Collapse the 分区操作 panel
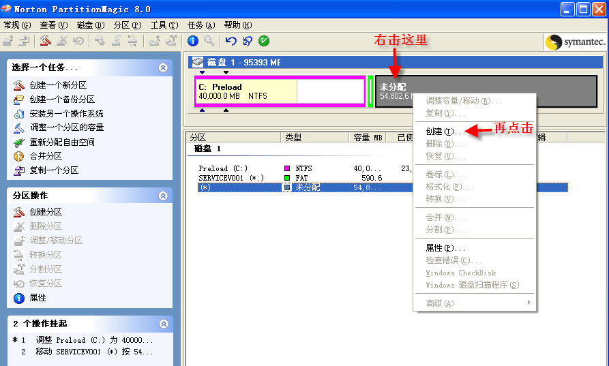Viewport: 609px width, 366px height. [x=163, y=196]
